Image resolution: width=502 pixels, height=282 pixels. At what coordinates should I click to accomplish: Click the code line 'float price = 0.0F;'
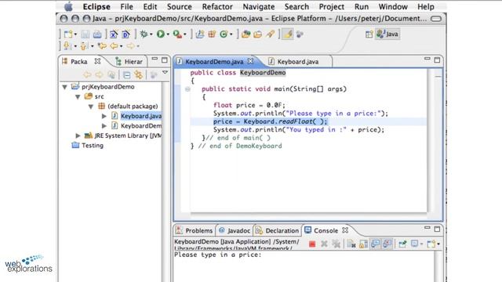coord(249,105)
